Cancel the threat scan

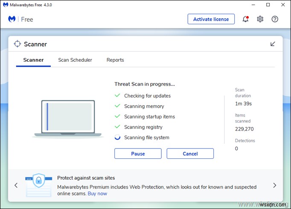(190, 154)
